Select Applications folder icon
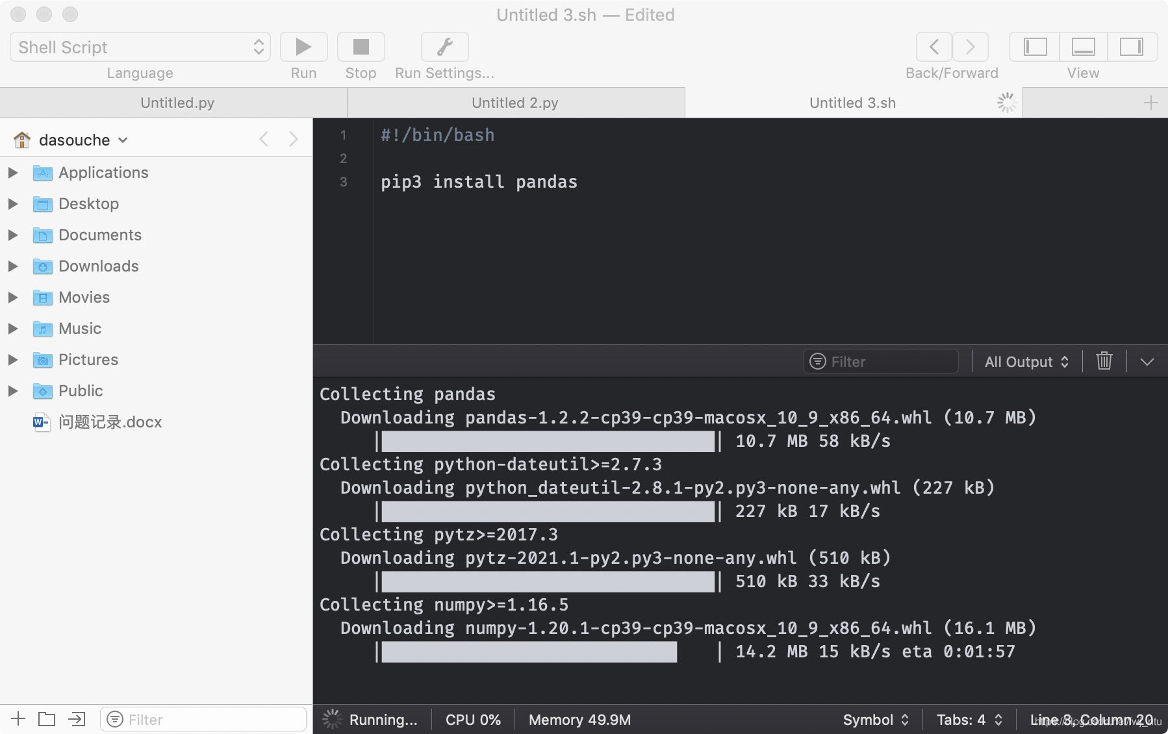 tap(42, 173)
